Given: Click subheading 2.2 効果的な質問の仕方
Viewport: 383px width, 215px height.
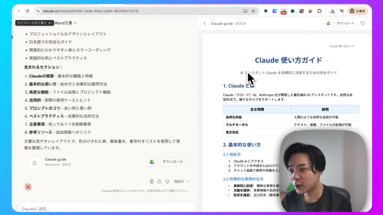Looking at the screenshot, I should [243, 179].
